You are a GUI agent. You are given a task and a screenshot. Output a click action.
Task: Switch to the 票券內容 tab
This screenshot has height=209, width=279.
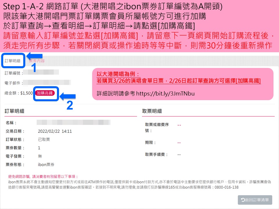37,61
